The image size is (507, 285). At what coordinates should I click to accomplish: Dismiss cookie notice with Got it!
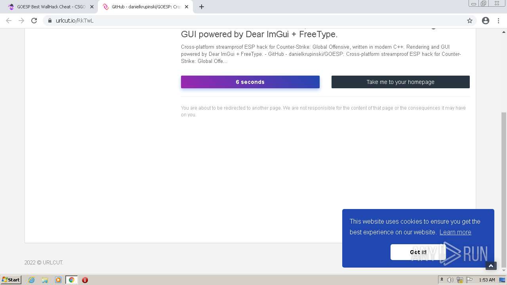pos(418,252)
